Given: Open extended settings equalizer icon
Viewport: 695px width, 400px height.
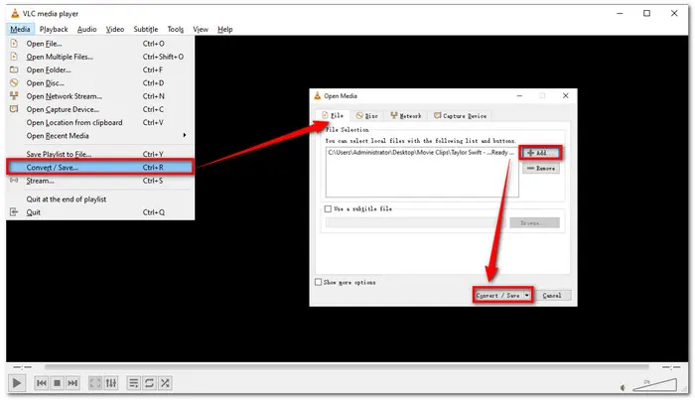Looking at the screenshot, I should point(111,383).
